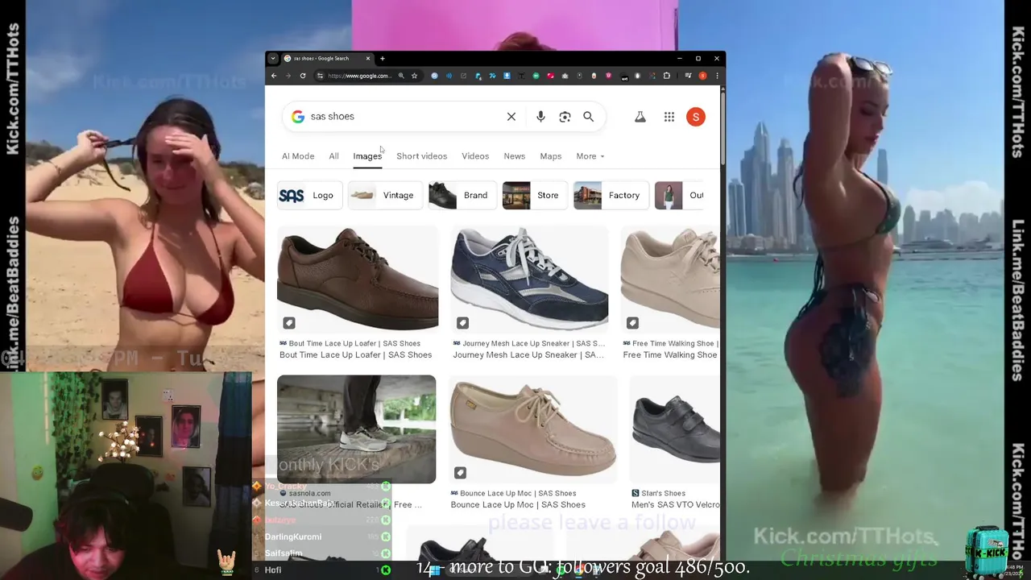Bookmark this page with the star icon
This screenshot has width=1031, height=580.
414,76
